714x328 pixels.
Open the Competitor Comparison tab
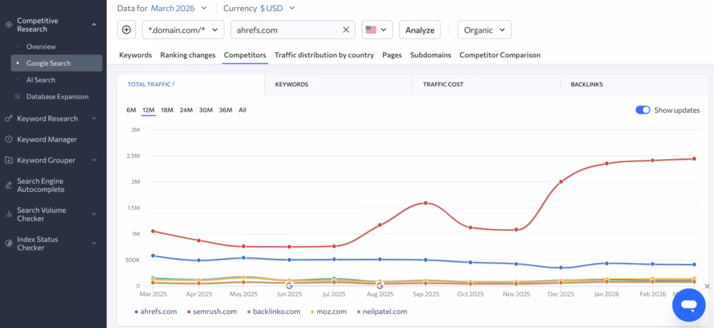point(500,55)
